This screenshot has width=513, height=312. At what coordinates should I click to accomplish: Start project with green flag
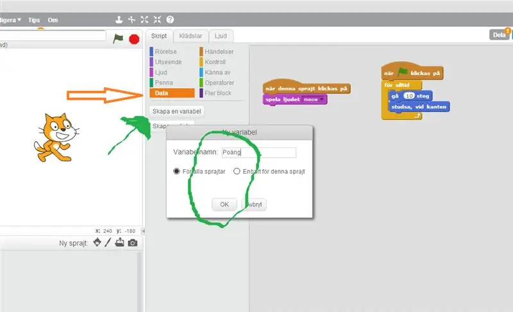point(118,39)
